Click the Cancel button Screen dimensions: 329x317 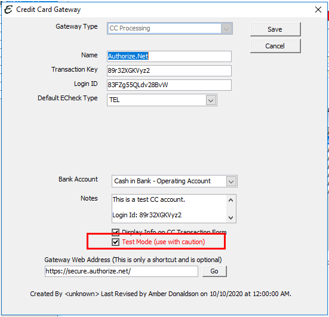tap(275, 46)
